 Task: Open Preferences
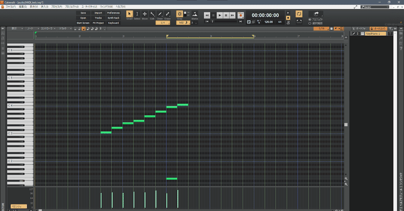(x=113, y=13)
